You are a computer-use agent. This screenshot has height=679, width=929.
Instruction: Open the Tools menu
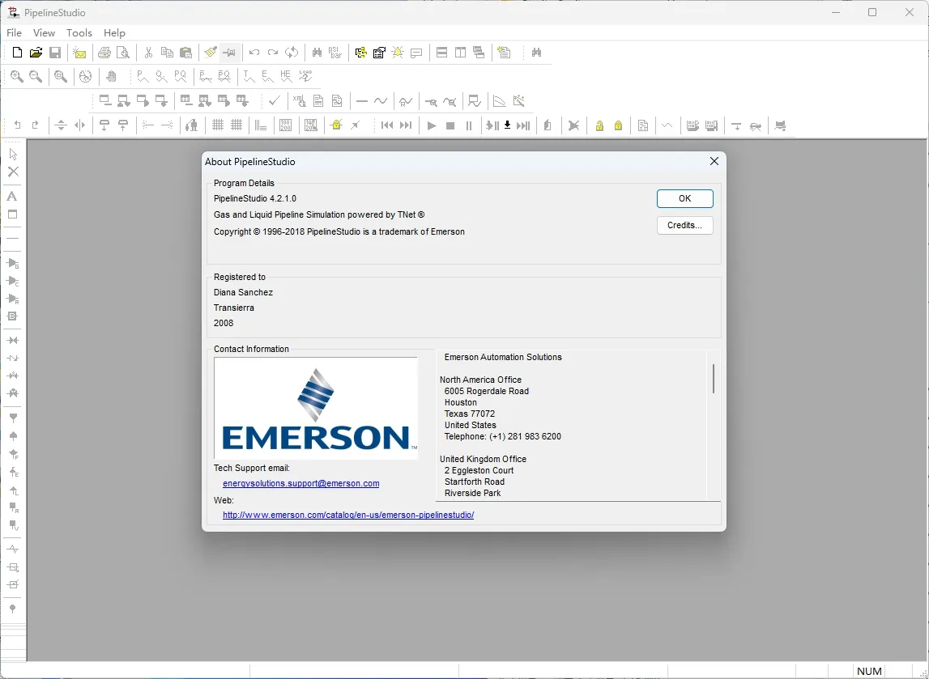point(79,33)
